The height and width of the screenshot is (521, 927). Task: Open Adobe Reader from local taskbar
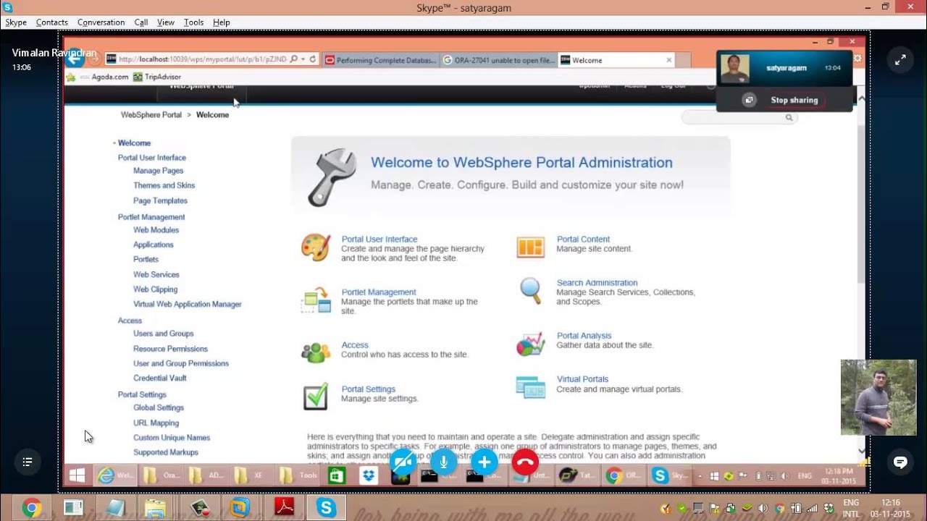point(284,508)
